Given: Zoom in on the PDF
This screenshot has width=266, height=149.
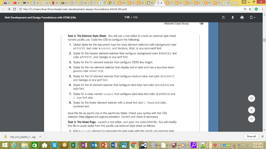Looking at the screenshot, I should pos(251,110).
